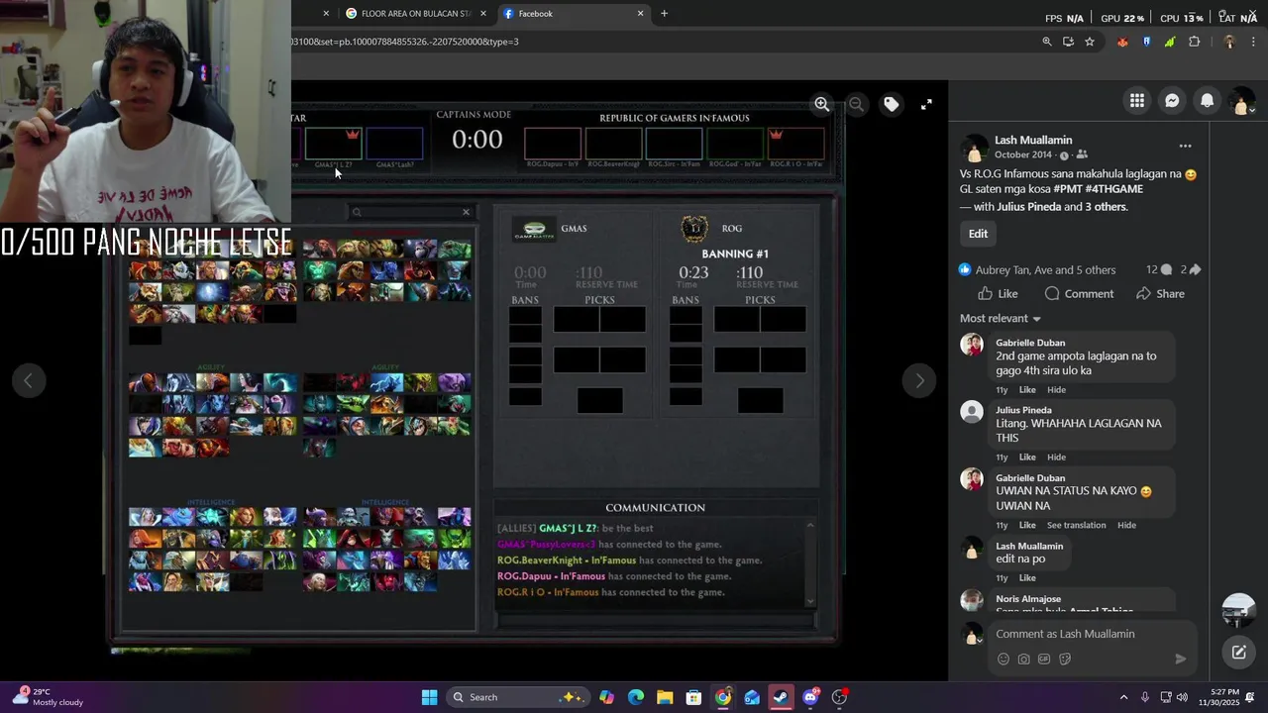Open #PMT hashtag link

(1068, 189)
